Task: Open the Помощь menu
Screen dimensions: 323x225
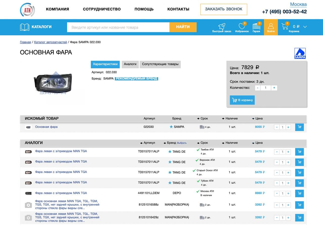Action: click(x=144, y=9)
